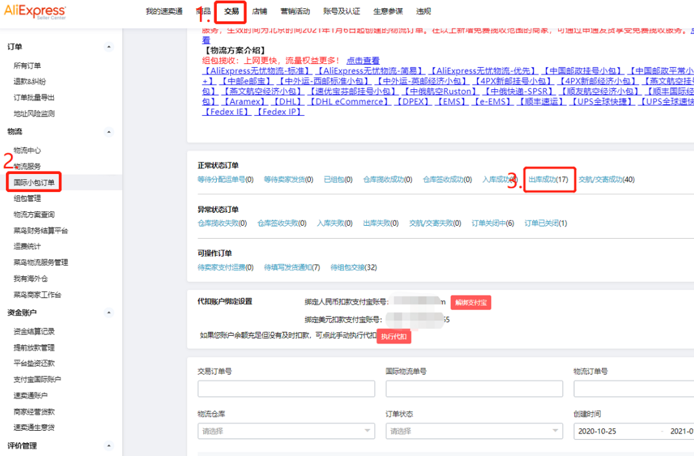Open the e-EMS logistics link

click(493, 102)
